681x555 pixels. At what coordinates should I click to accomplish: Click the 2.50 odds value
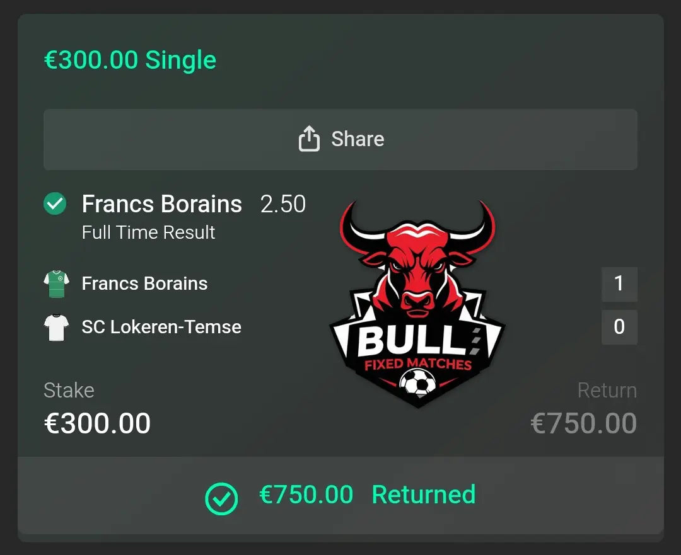[283, 203]
